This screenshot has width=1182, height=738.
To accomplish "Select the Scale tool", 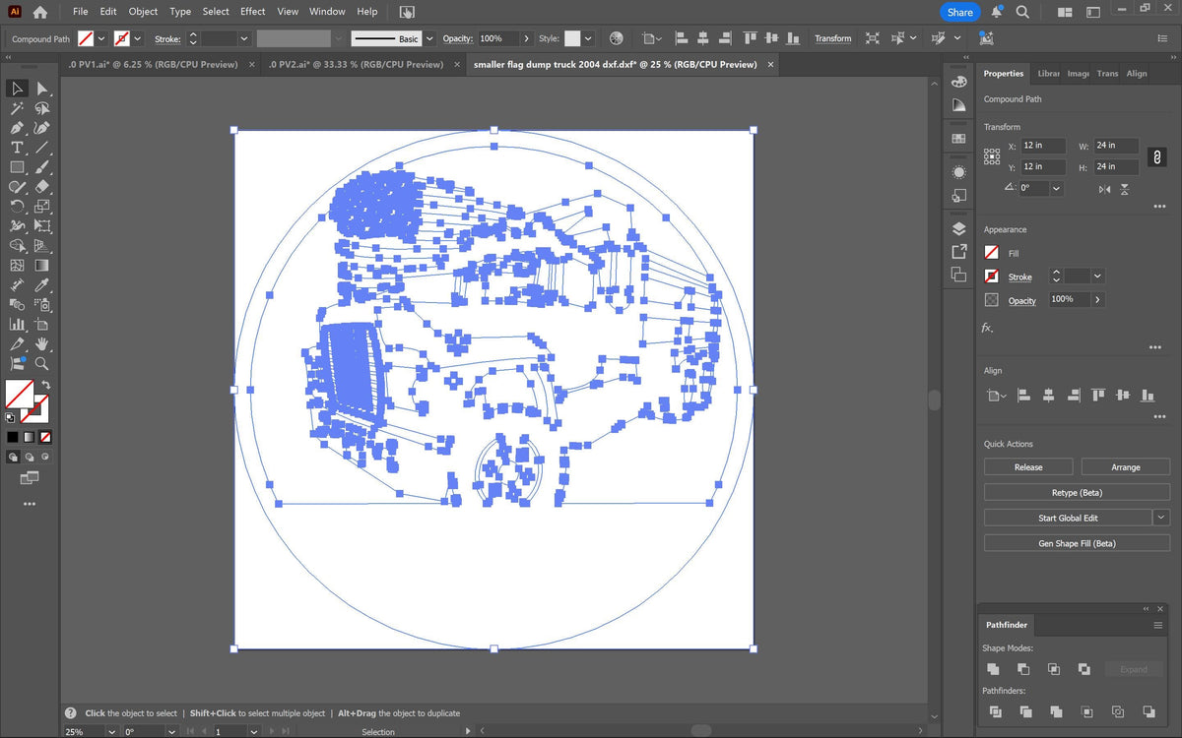I will point(42,207).
